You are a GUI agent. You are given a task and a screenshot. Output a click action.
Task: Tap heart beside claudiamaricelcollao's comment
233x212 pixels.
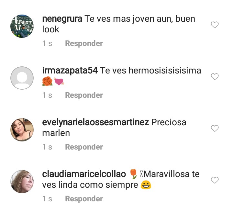coord(215,180)
